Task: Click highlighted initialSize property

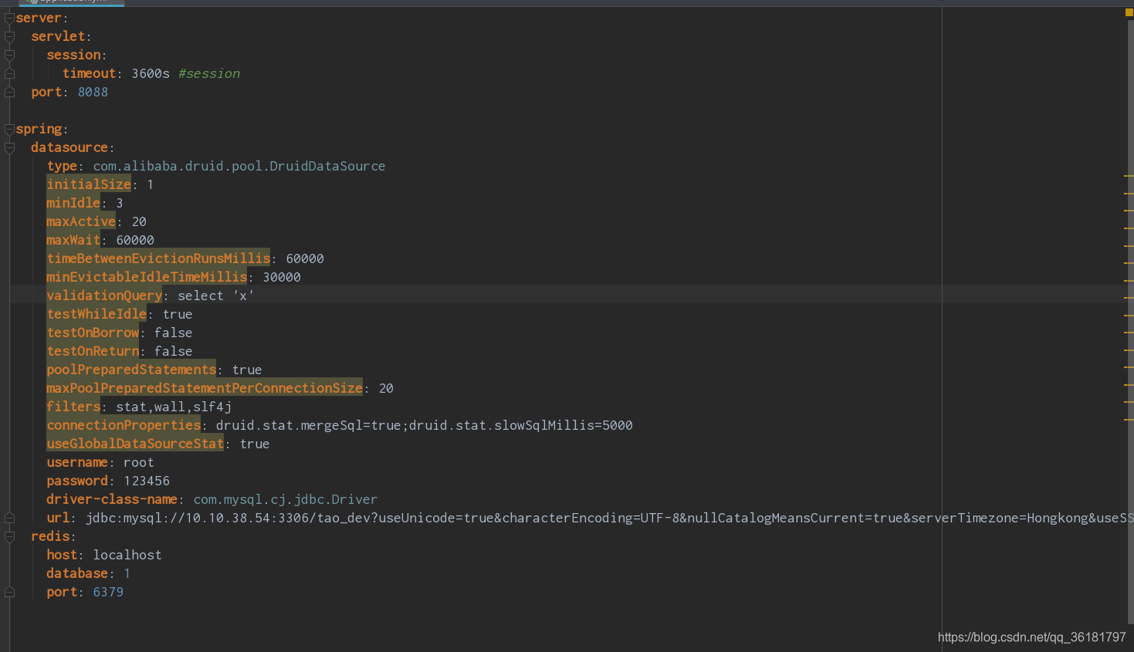Action: pos(89,184)
